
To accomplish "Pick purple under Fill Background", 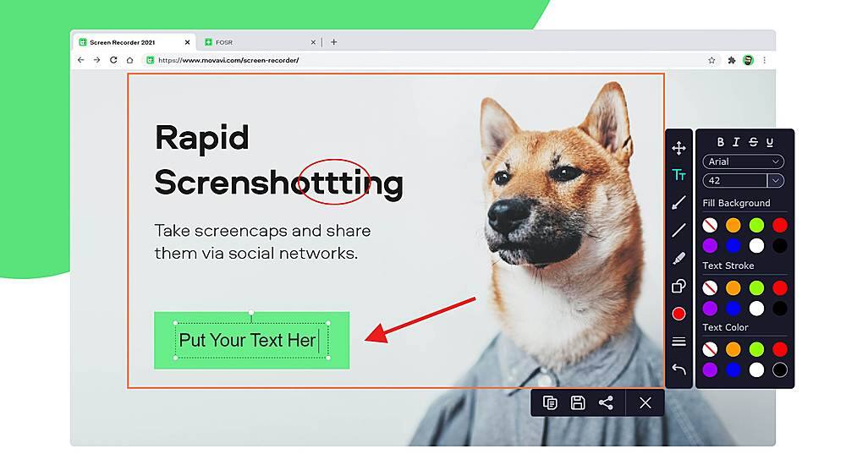I will (x=710, y=246).
